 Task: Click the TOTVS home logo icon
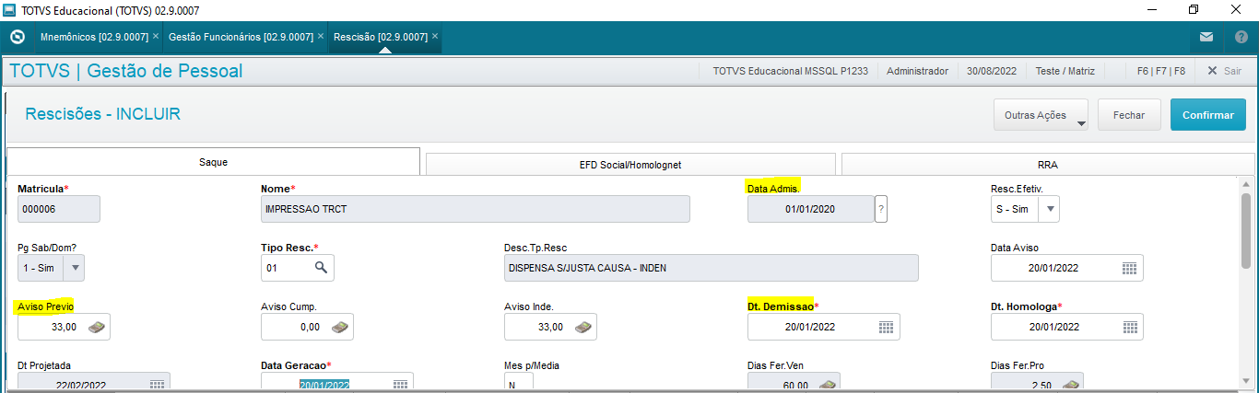(17, 38)
